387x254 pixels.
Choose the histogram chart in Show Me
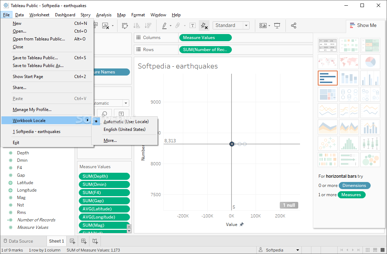349,143
